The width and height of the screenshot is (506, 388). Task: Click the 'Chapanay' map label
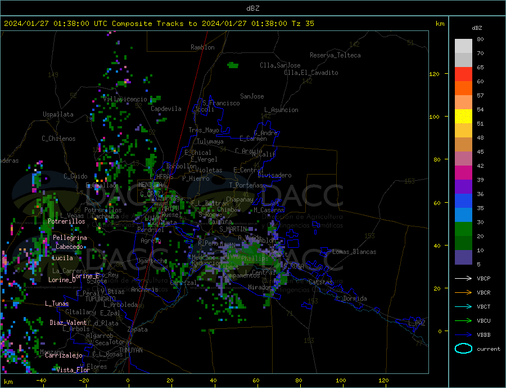pyautogui.click(x=240, y=199)
